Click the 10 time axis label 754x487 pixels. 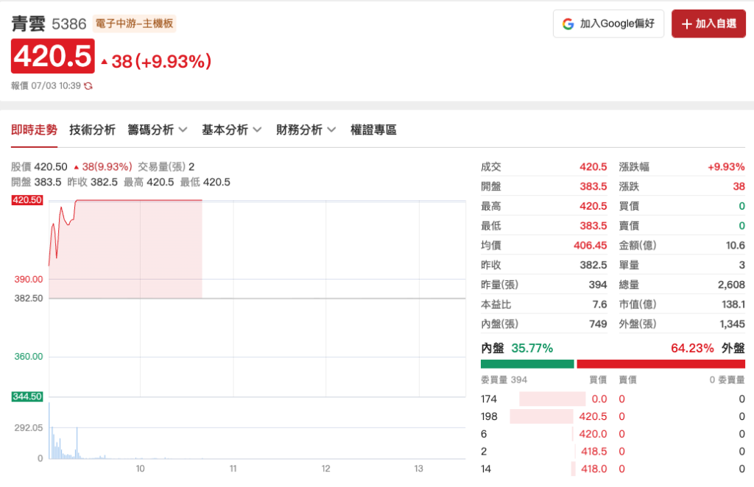pos(140,469)
